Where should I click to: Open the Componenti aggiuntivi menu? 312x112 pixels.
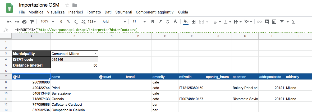point(155,12)
